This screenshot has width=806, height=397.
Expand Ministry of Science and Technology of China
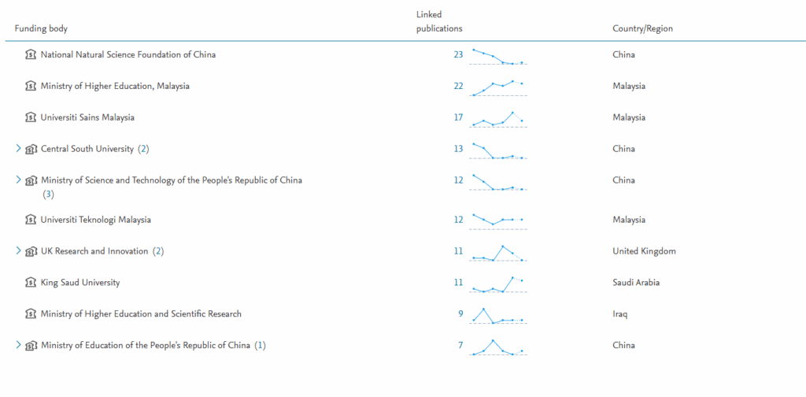pyautogui.click(x=18, y=180)
